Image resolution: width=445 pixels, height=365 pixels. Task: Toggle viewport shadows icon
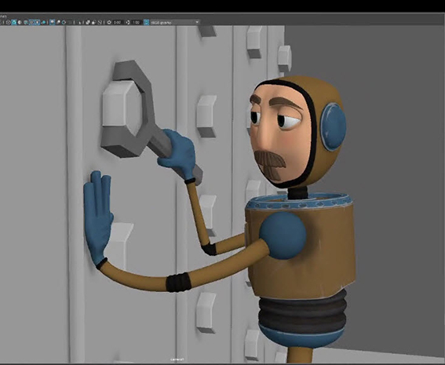tap(43, 23)
